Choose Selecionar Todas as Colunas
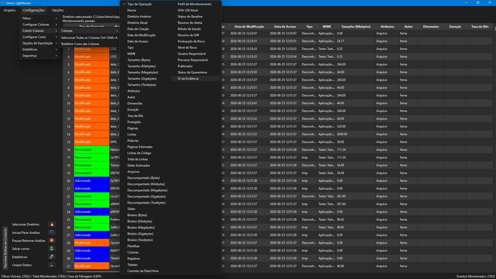 click(x=89, y=38)
